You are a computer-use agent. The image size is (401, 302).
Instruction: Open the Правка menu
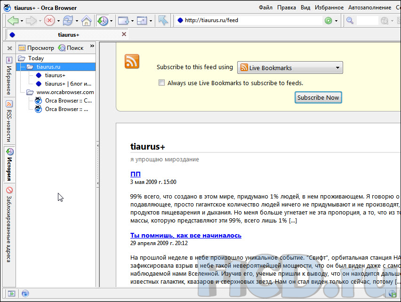[x=287, y=8]
